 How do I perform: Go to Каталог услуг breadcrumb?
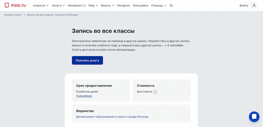pos(13,15)
